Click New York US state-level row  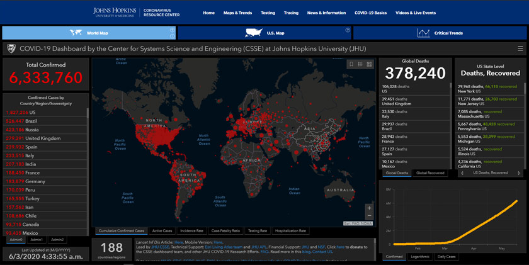(x=489, y=89)
